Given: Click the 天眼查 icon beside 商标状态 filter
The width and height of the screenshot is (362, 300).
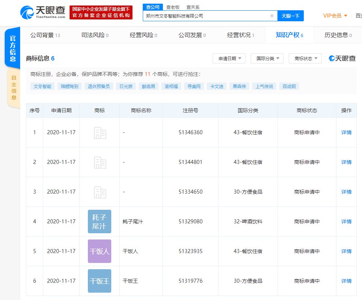Looking at the screenshot, I should pyautogui.click(x=342, y=58).
